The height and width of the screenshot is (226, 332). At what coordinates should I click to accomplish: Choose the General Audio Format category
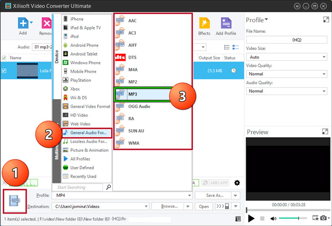pyautogui.click(x=87, y=132)
